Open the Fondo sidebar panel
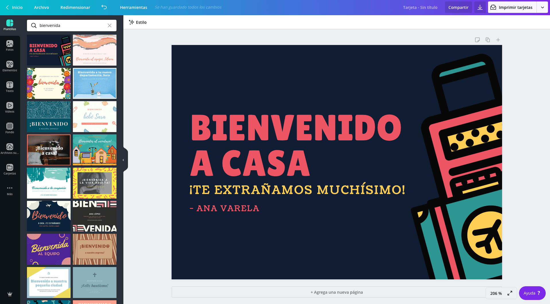The height and width of the screenshot is (304, 550). pyautogui.click(x=10, y=128)
